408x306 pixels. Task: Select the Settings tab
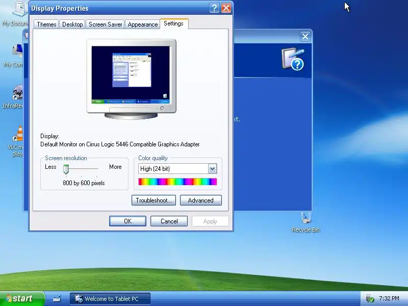click(x=174, y=23)
